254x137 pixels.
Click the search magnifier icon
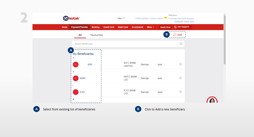tap(181, 44)
